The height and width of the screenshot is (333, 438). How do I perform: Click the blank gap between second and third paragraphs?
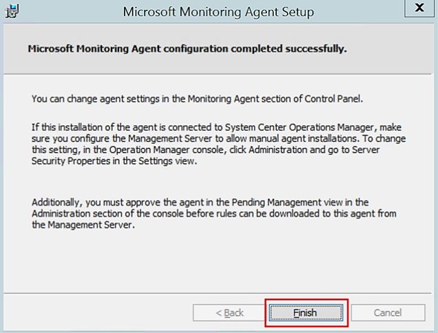(218, 182)
